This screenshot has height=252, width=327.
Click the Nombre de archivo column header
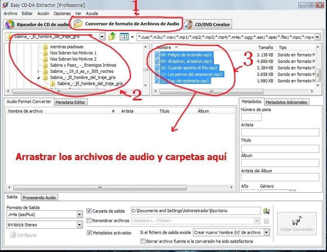tap(59, 111)
